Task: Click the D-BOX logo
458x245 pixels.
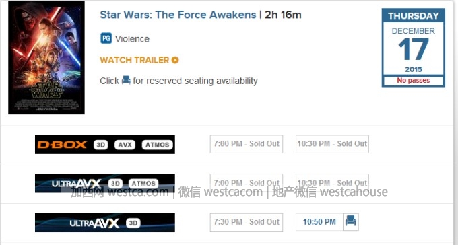Action: (62, 145)
